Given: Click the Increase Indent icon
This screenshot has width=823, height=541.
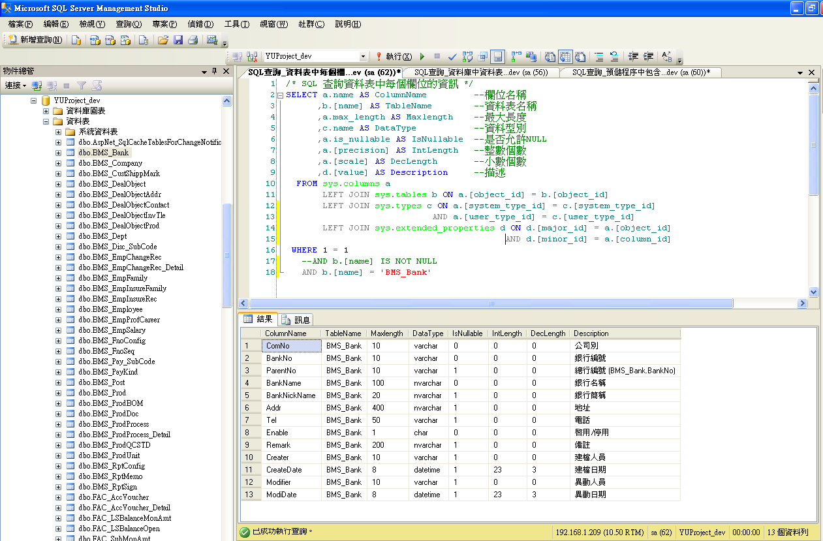Looking at the screenshot, I should pos(648,57).
